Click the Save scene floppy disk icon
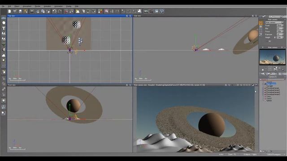 pos(20,11)
